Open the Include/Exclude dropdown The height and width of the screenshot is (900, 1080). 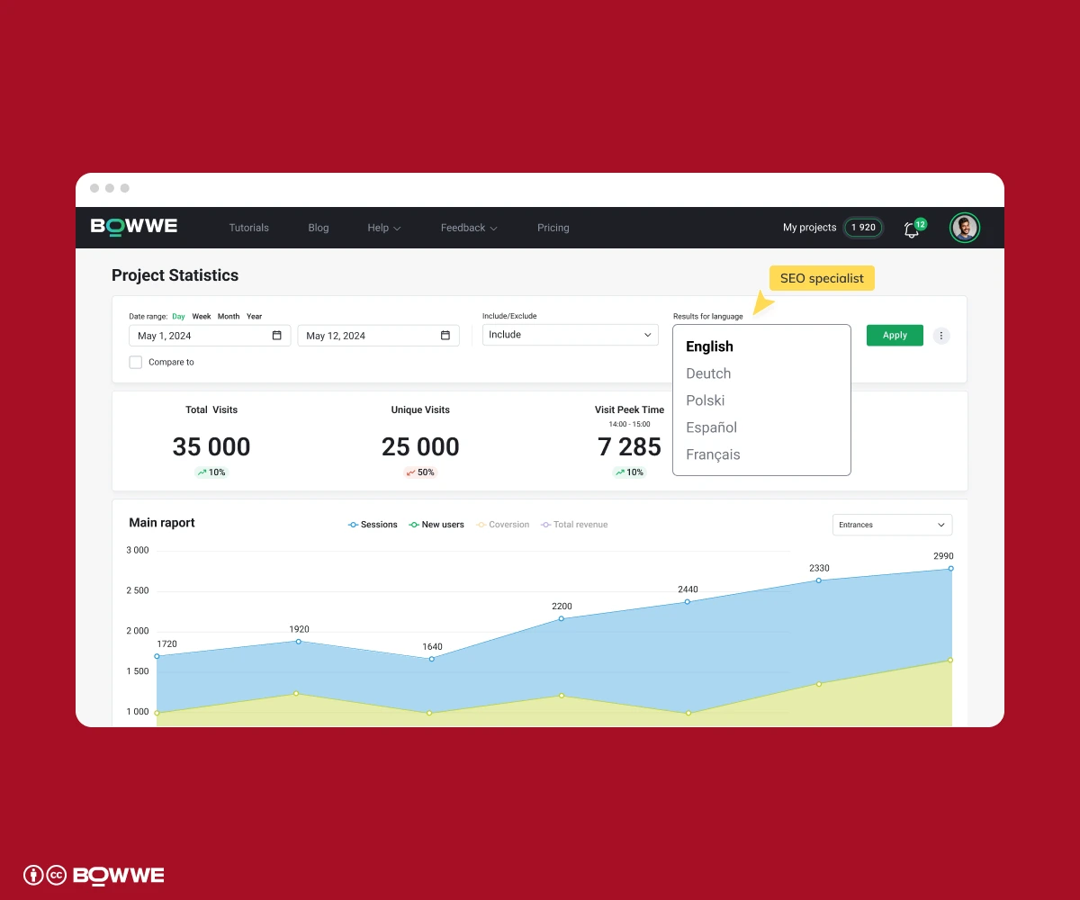(x=571, y=335)
